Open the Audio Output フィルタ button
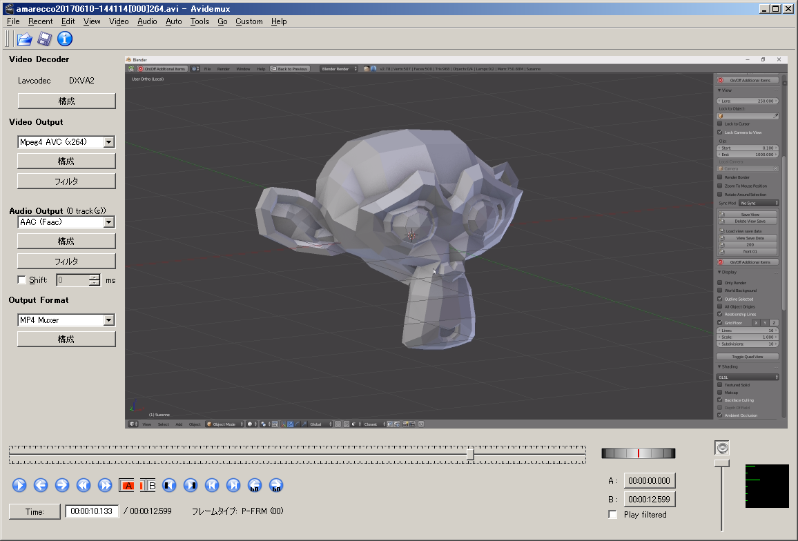 click(66, 261)
